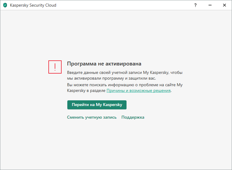Viewport: 232px width, 170px height.
Task: Minimize the Kaspersky Security Cloud window
Action: point(210,5)
